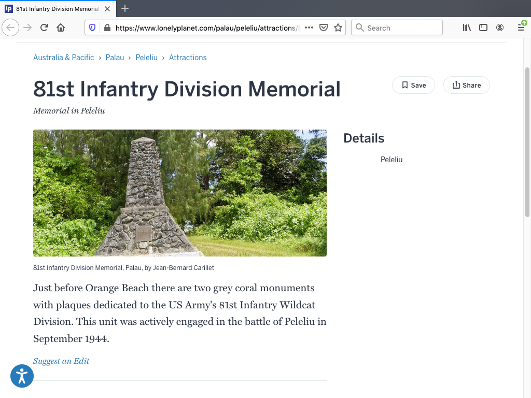Follow the Australia & Pacific breadcrumb link
This screenshot has width=531, height=398.
pos(64,58)
